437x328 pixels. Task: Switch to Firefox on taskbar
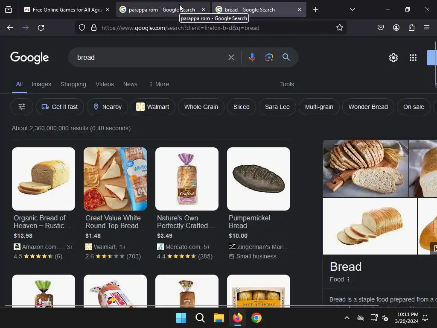(237, 318)
